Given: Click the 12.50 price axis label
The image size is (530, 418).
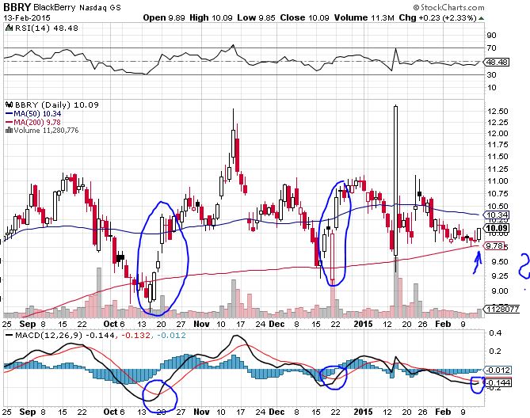Looking at the screenshot, I should point(498,112).
